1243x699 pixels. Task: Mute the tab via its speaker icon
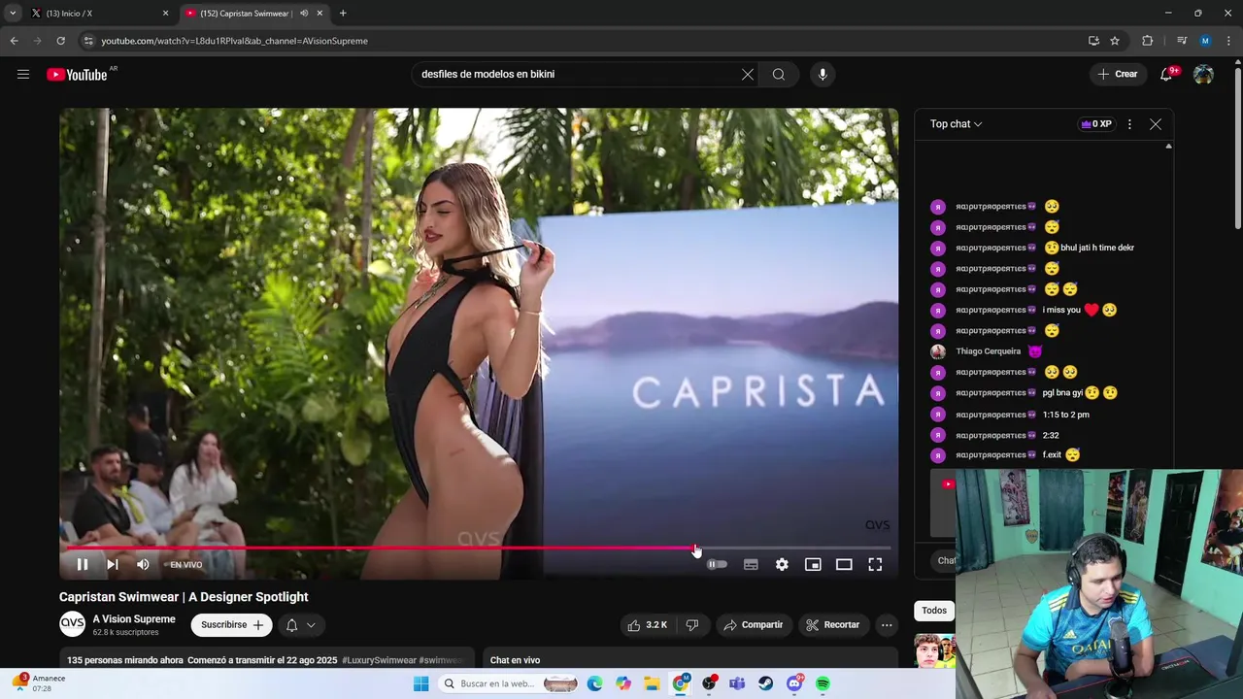[304, 14]
